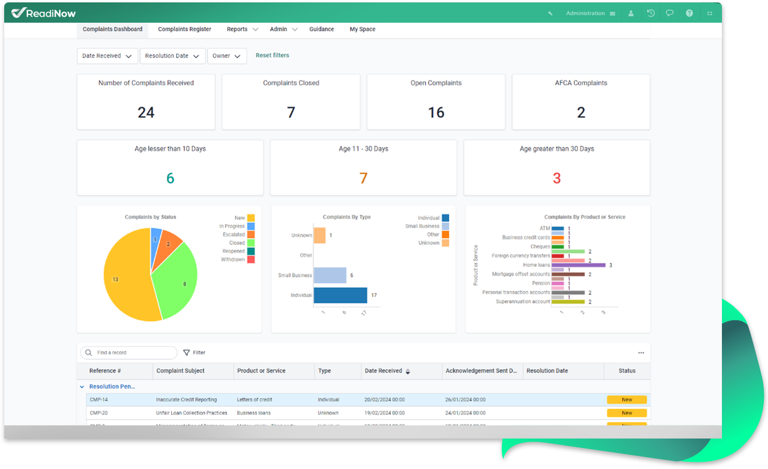Open the Date Received filter dropdown

[x=107, y=56]
